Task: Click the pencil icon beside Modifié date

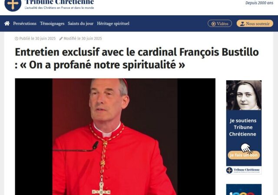Action: [61, 39]
